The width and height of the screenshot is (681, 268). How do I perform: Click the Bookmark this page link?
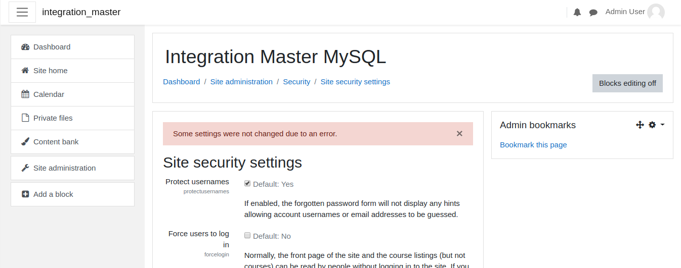coord(533,145)
